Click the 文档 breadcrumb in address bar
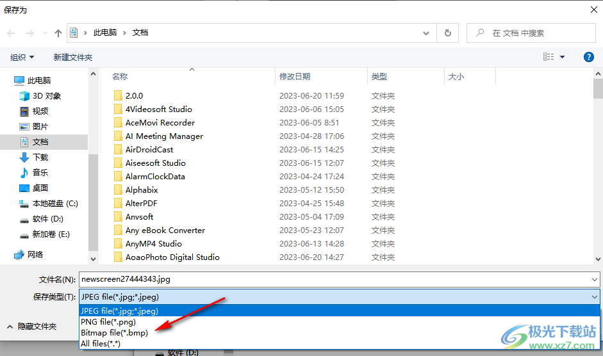Screen dimensions: 603x356 coord(140,33)
